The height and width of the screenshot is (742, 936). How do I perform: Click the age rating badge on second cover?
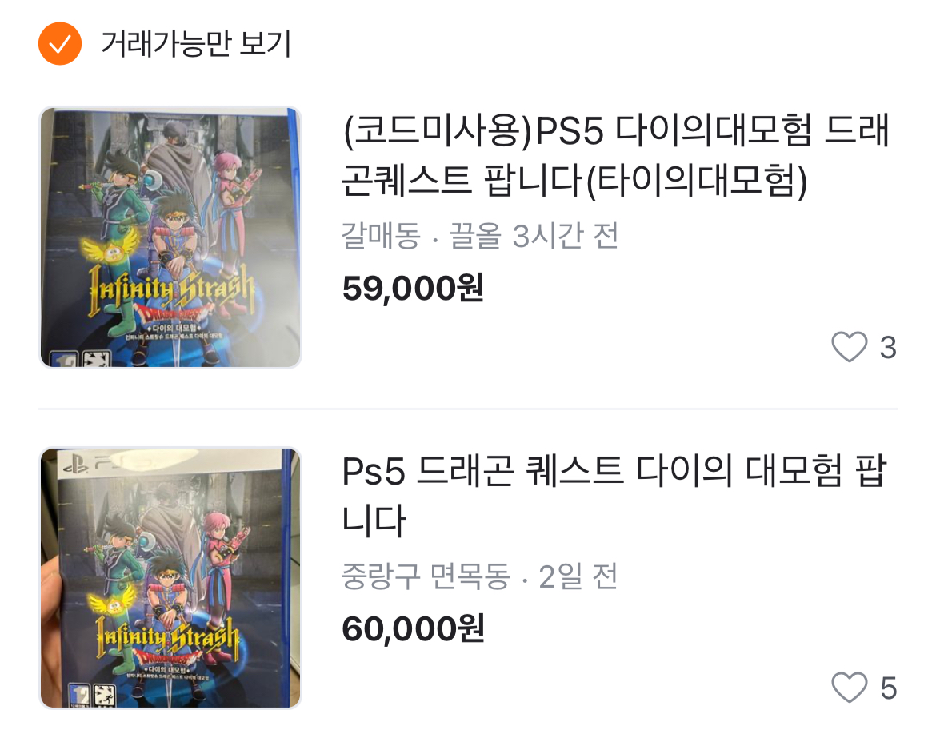pos(79,695)
